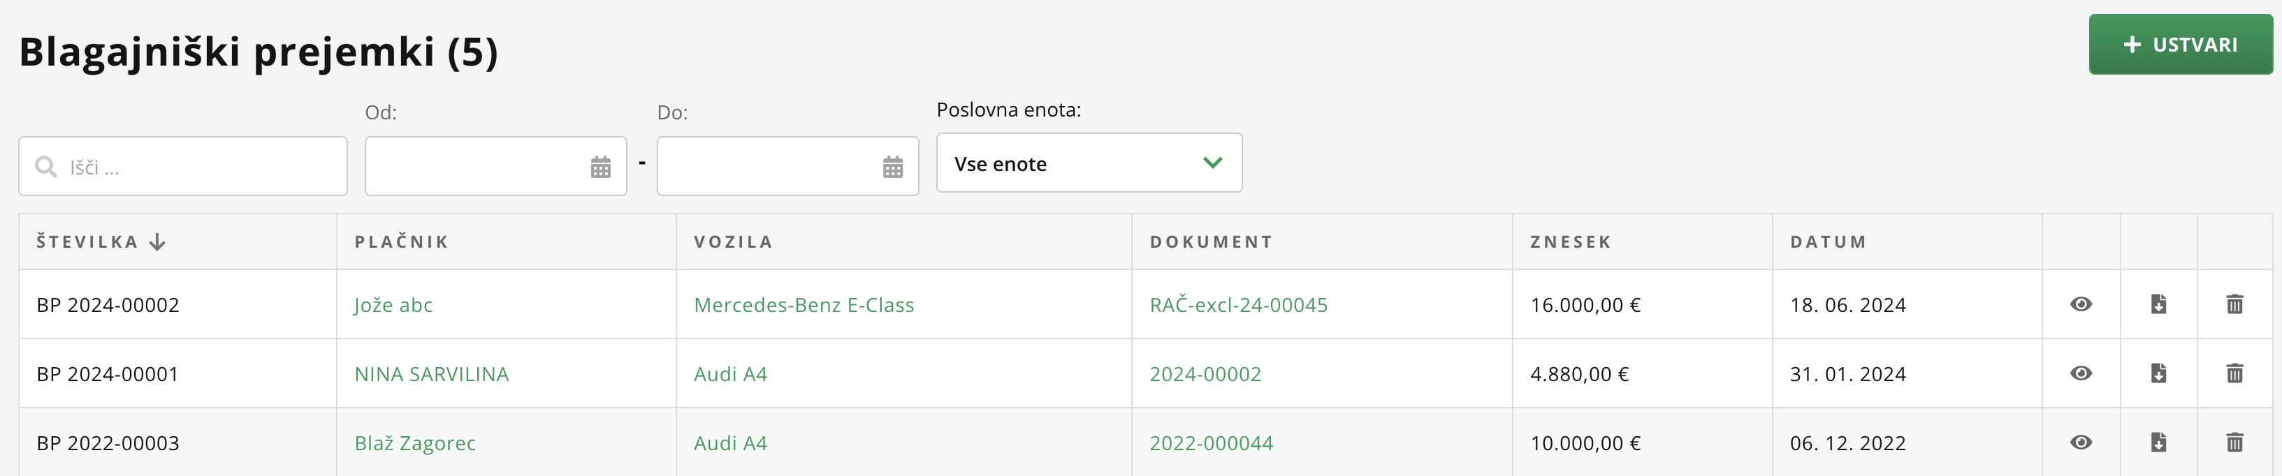View receipt BP 2024-00001 with eye icon
Screen dimensions: 2282x476
coord(2081,373)
